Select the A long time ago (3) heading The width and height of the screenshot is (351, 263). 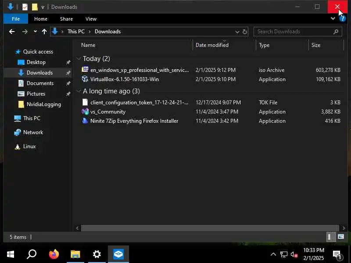(x=111, y=91)
